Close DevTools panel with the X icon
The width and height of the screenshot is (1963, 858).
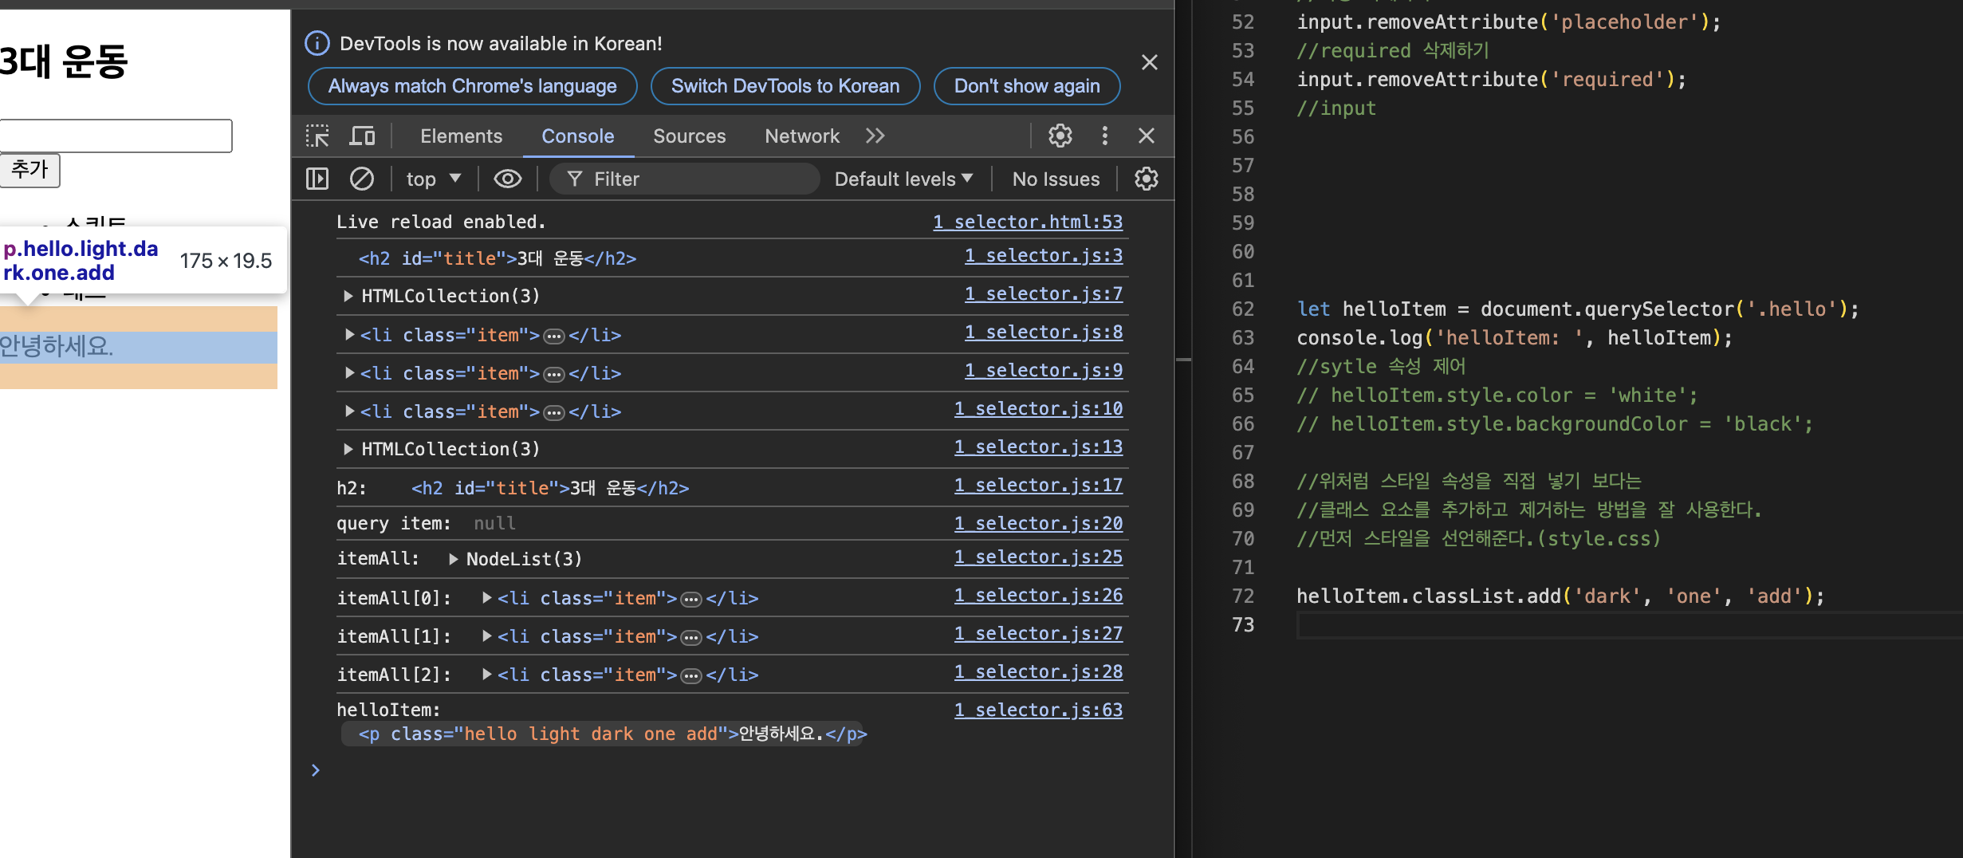point(1147,136)
